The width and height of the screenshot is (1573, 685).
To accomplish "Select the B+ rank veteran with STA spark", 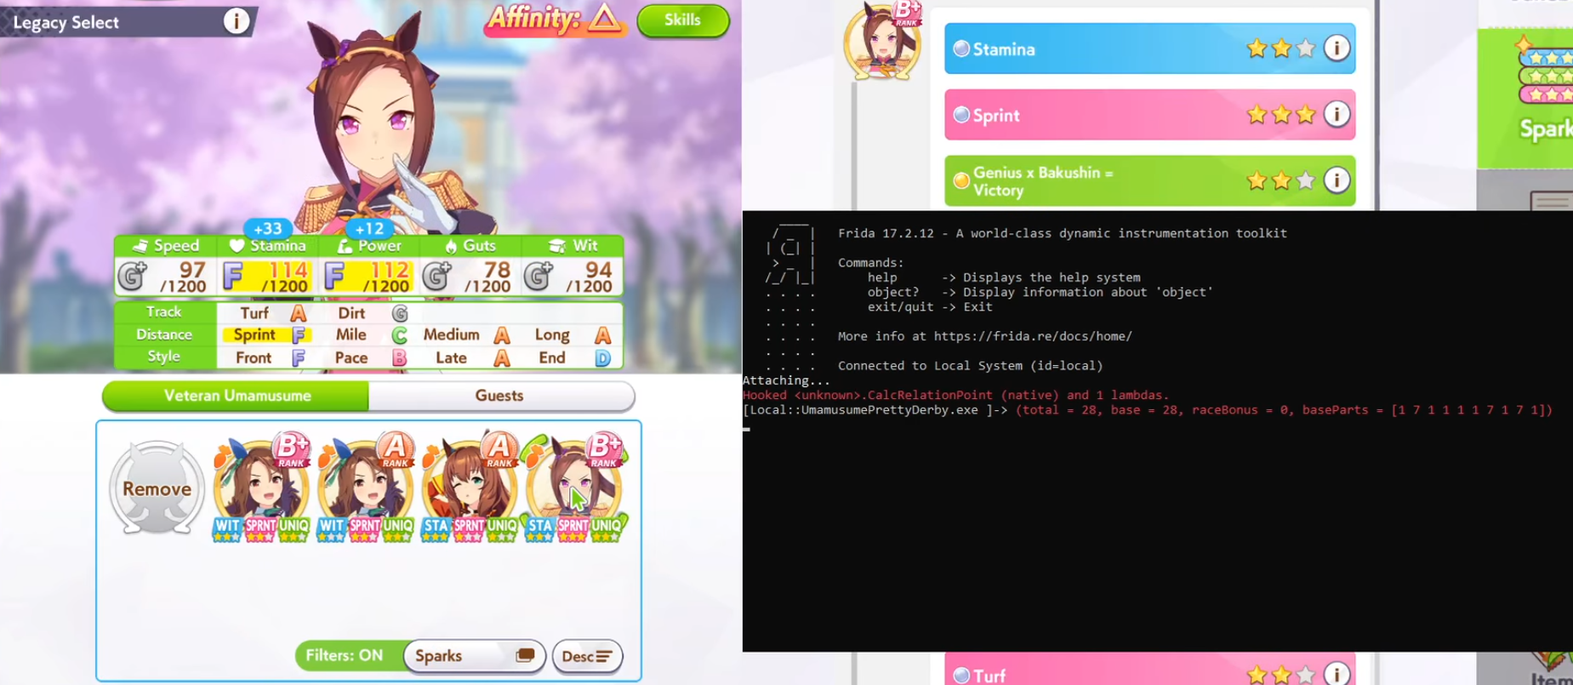I will coord(573,487).
